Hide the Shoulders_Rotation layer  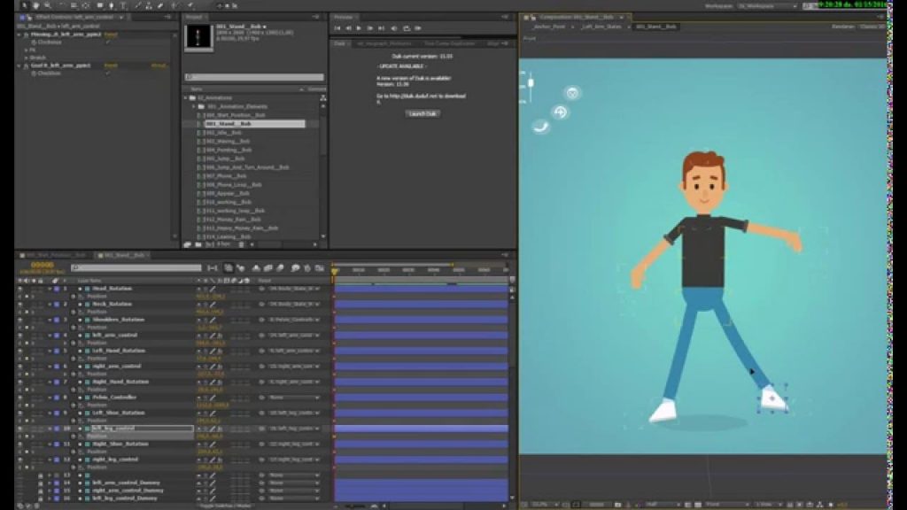point(20,319)
